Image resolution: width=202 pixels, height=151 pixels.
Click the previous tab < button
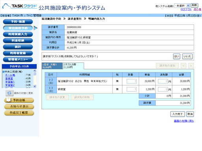tap(183, 66)
